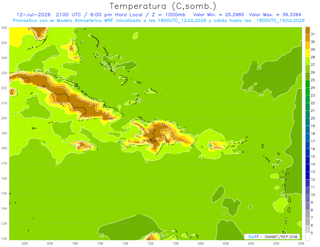Click the '31' label on the color scale
320x247 pixels.
click(x=313, y=34)
